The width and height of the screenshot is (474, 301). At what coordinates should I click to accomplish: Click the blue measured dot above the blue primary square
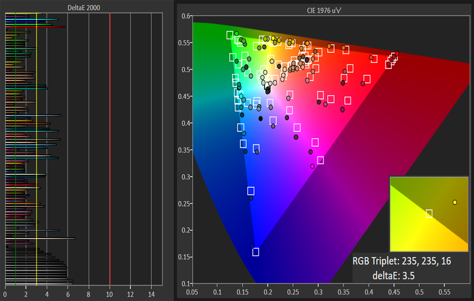252,246
